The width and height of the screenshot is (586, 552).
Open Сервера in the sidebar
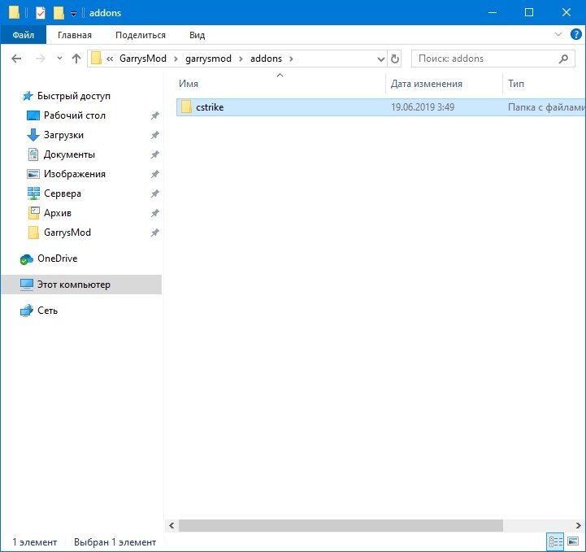tap(63, 193)
